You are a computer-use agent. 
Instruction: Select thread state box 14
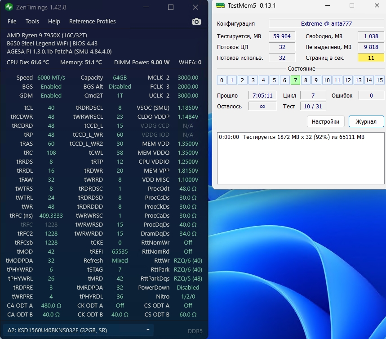[x=369, y=80]
